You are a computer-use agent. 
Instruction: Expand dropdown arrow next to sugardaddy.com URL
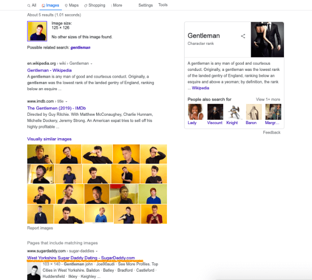click(97, 251)
